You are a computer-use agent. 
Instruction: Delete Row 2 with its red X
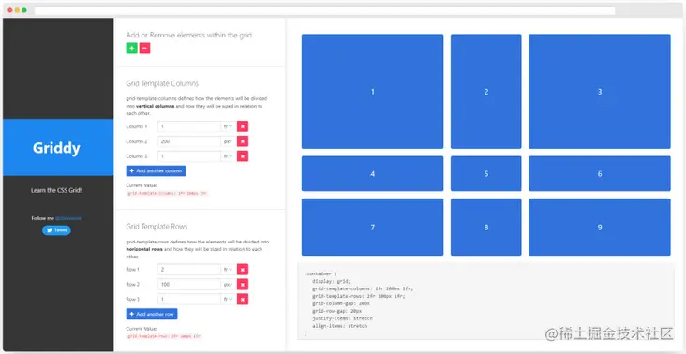pyautogui.click(x=243, y=285)
